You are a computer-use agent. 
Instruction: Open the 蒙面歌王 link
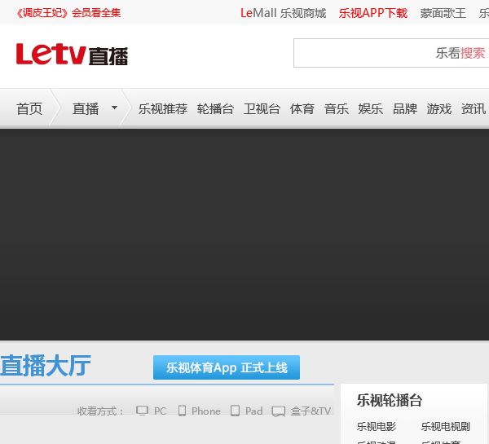click(x=443, y=13)
